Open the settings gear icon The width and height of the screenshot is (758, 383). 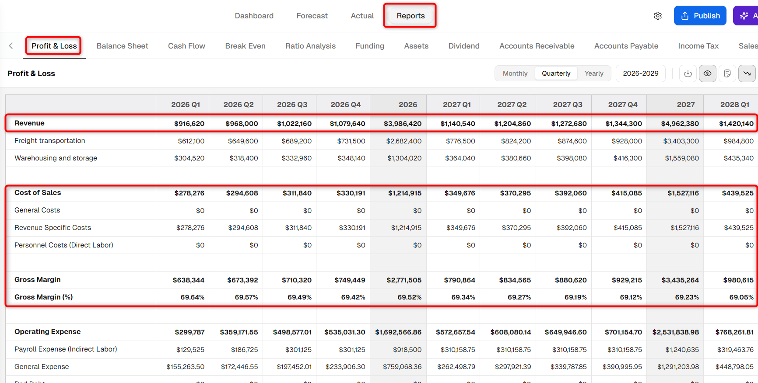click(x=658, y=16)
